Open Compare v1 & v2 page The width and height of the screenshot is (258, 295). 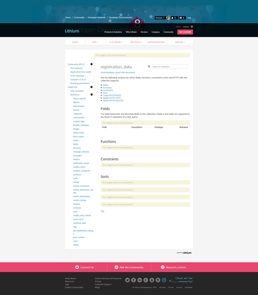[78, 79]
